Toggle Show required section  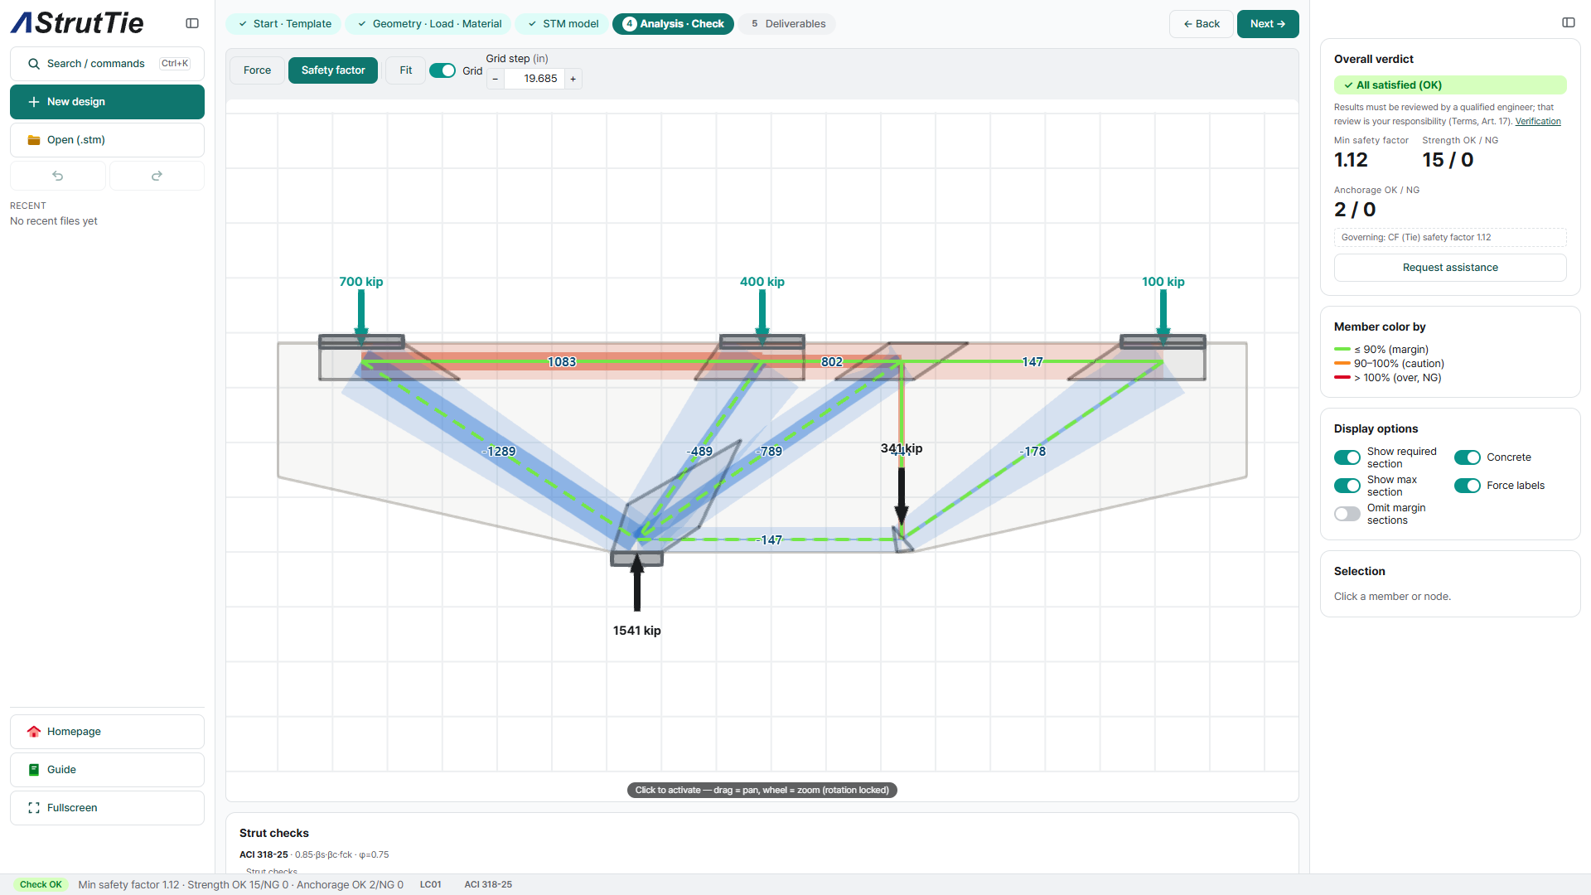[1347, 457]
